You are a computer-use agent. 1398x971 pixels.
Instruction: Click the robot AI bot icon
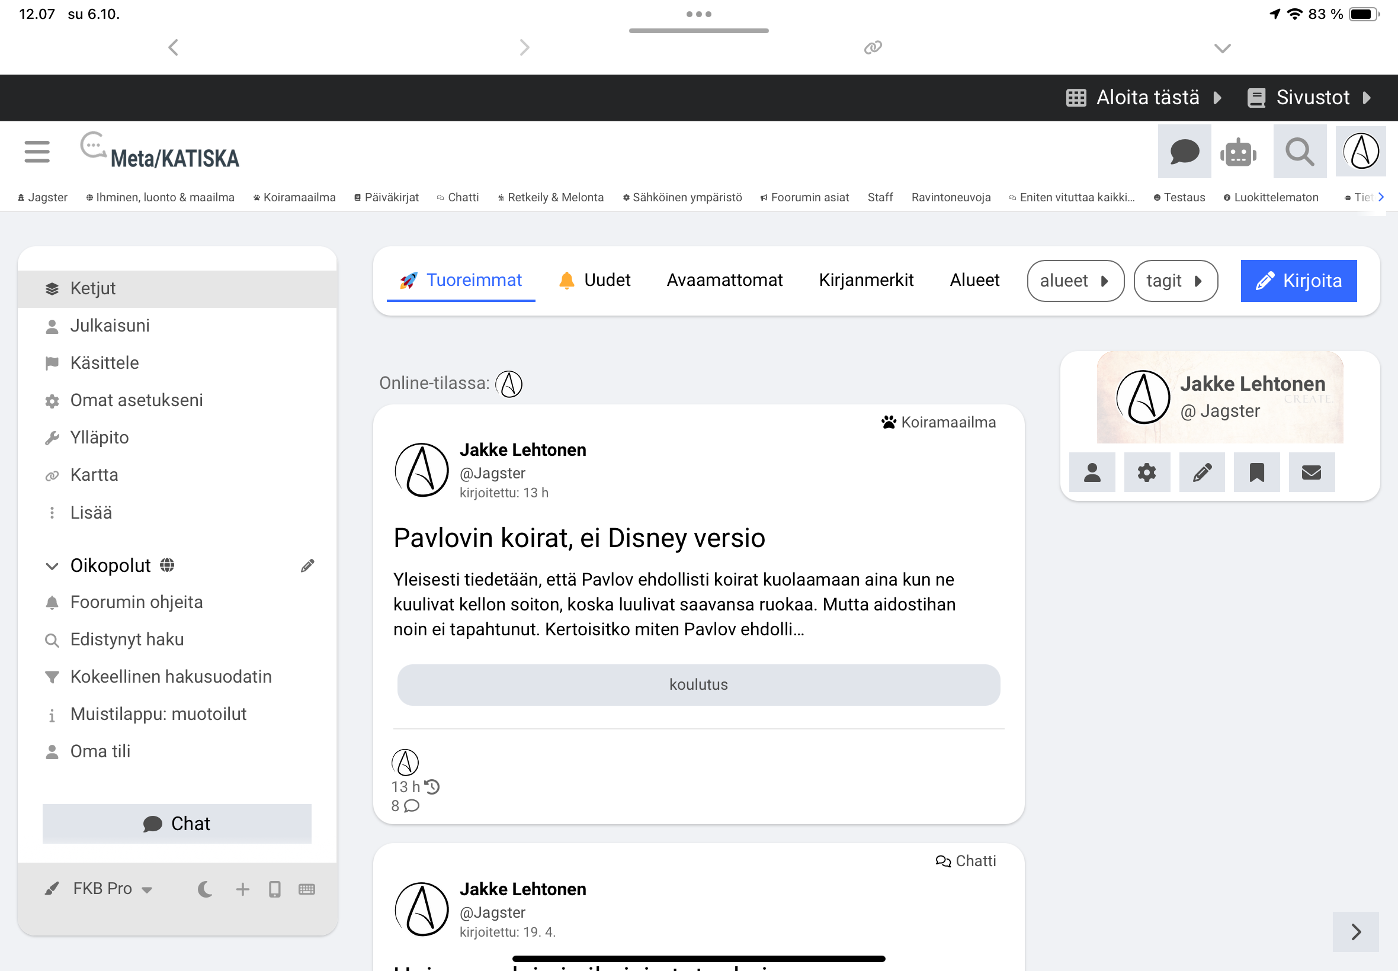coord(1238,152)
